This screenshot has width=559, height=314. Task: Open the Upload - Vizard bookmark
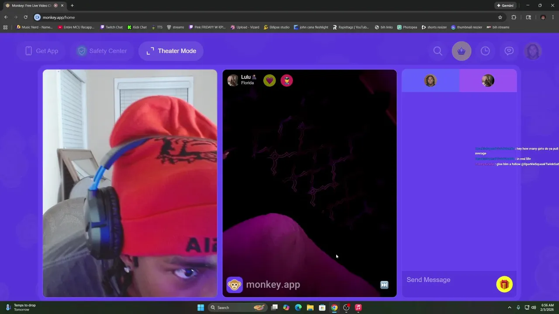pyautogui.click(x=245, y=27)
